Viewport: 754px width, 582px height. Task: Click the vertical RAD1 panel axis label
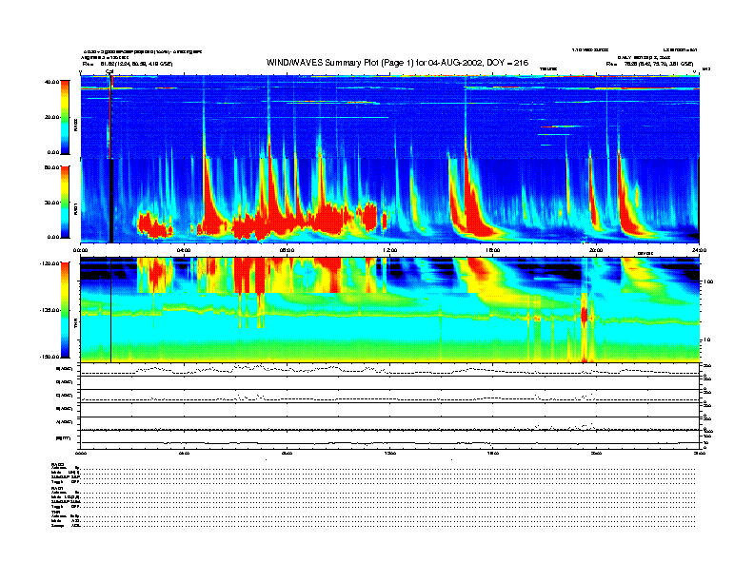[x=75, y=208]
